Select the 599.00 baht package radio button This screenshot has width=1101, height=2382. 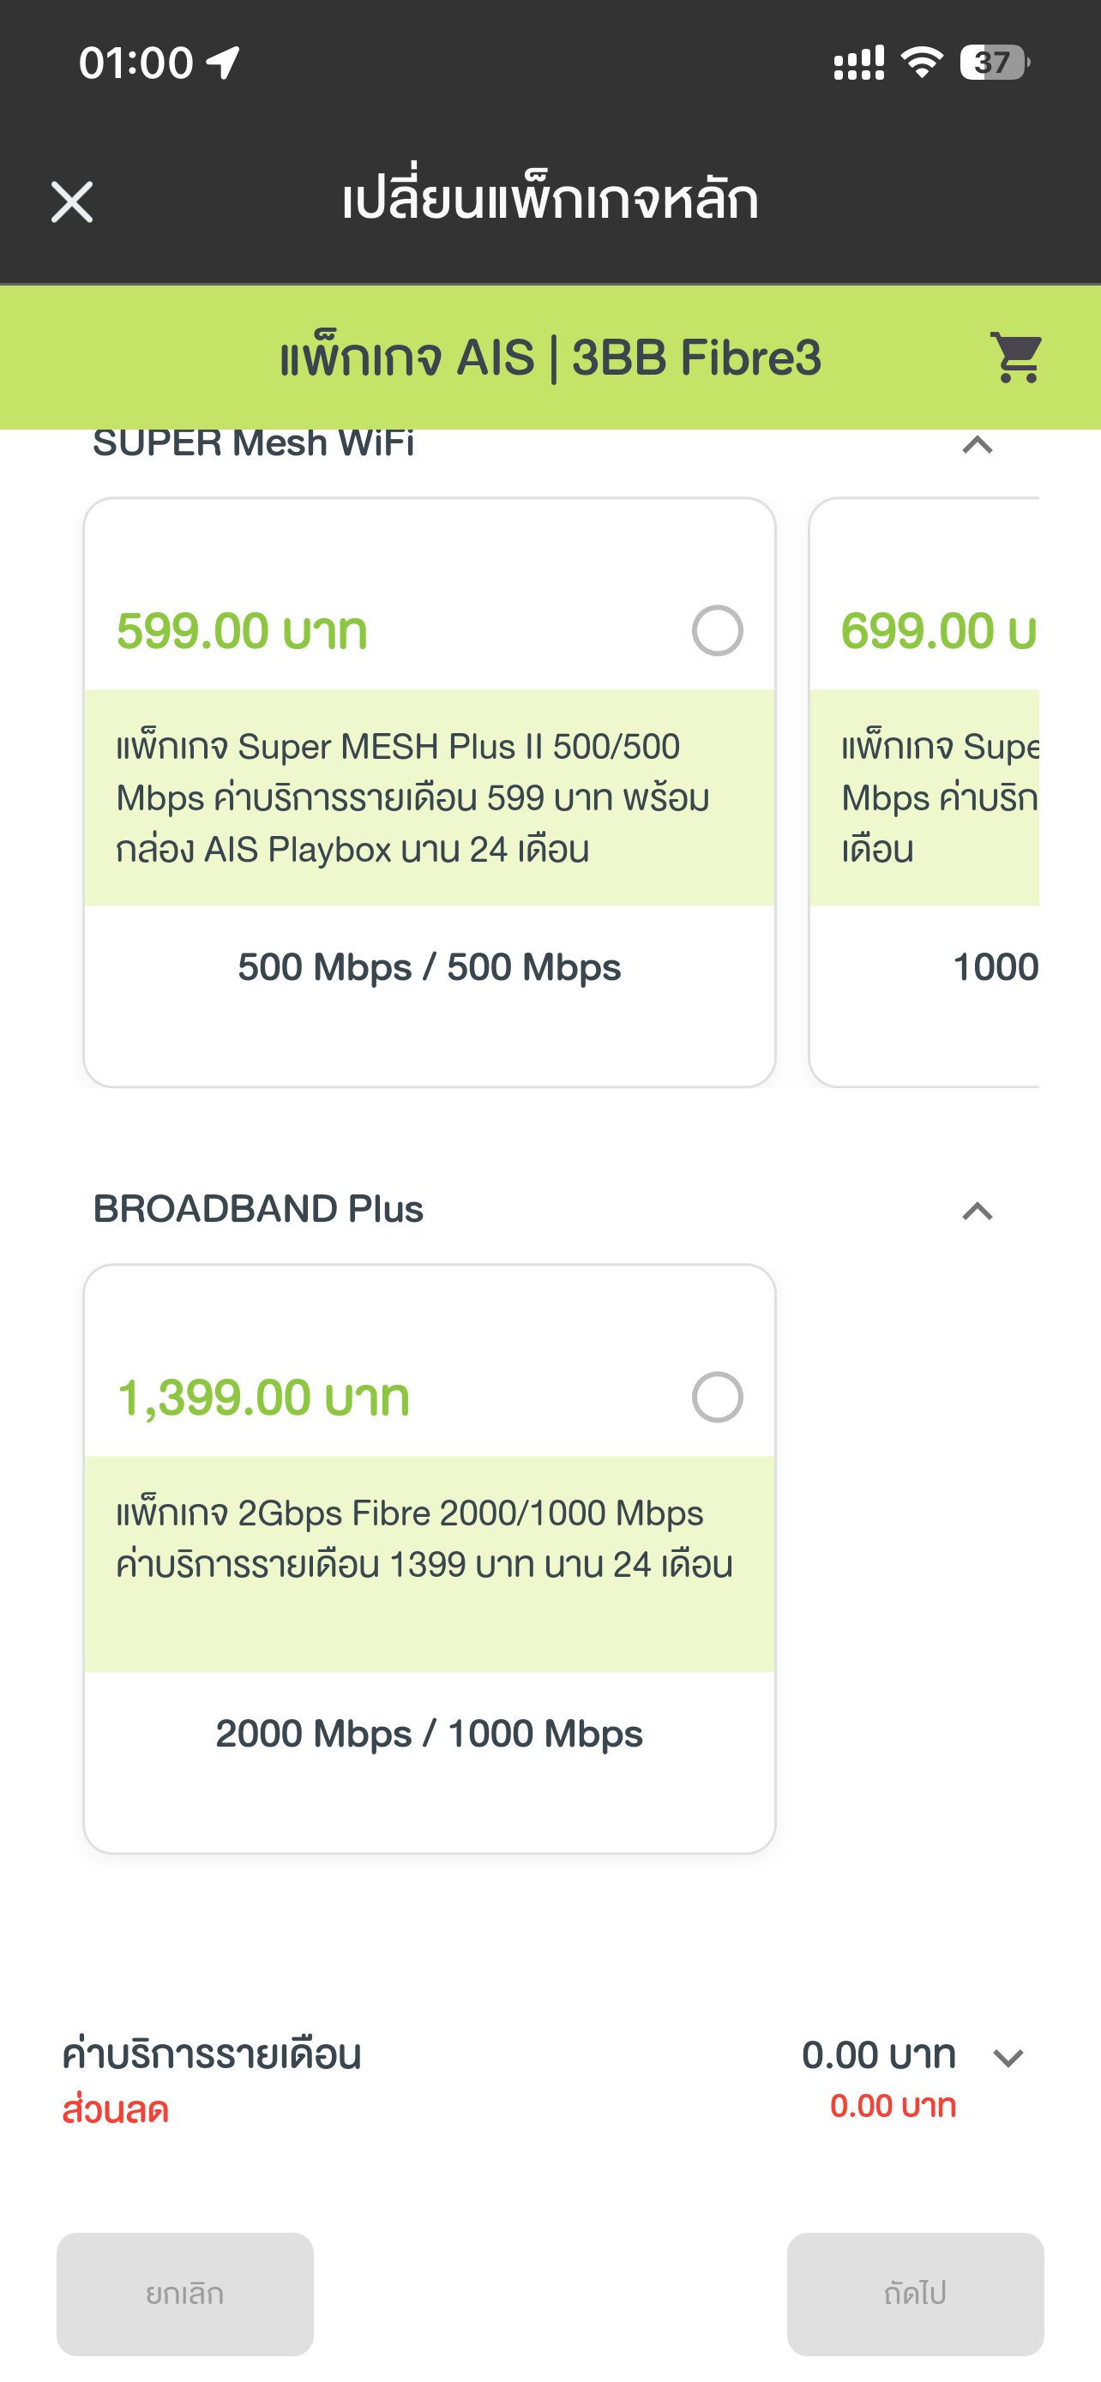[718, 630]
